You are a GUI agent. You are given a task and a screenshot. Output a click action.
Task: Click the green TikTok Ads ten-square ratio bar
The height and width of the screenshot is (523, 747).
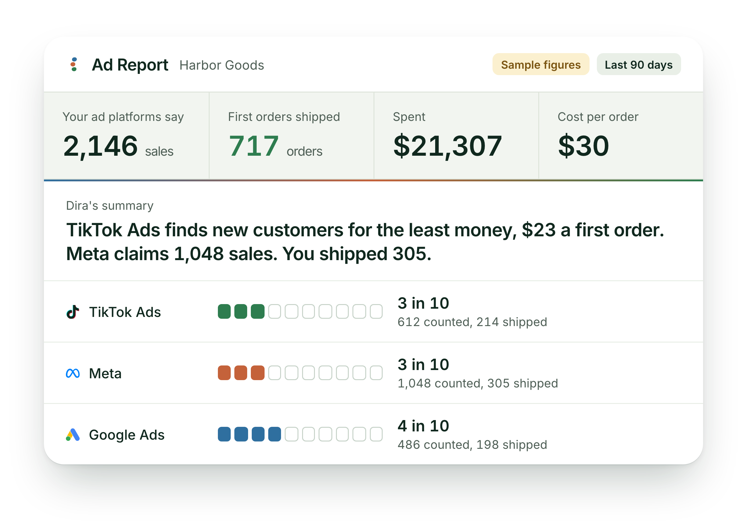click(300, 311)
